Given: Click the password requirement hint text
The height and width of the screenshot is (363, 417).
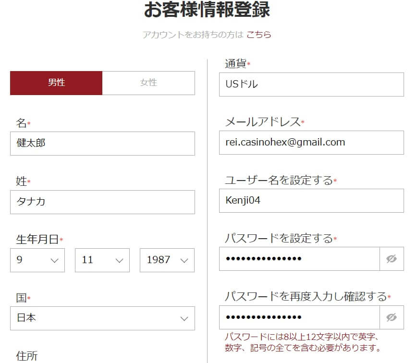Looking at the screenshot, I should tap(303, 342).
